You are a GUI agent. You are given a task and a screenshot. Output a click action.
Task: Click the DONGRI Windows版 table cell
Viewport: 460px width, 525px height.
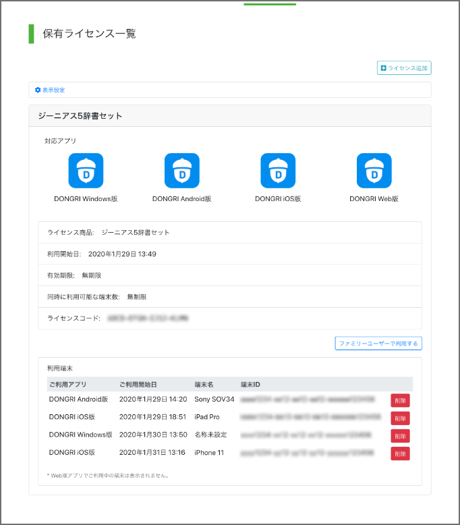point(81,435)
